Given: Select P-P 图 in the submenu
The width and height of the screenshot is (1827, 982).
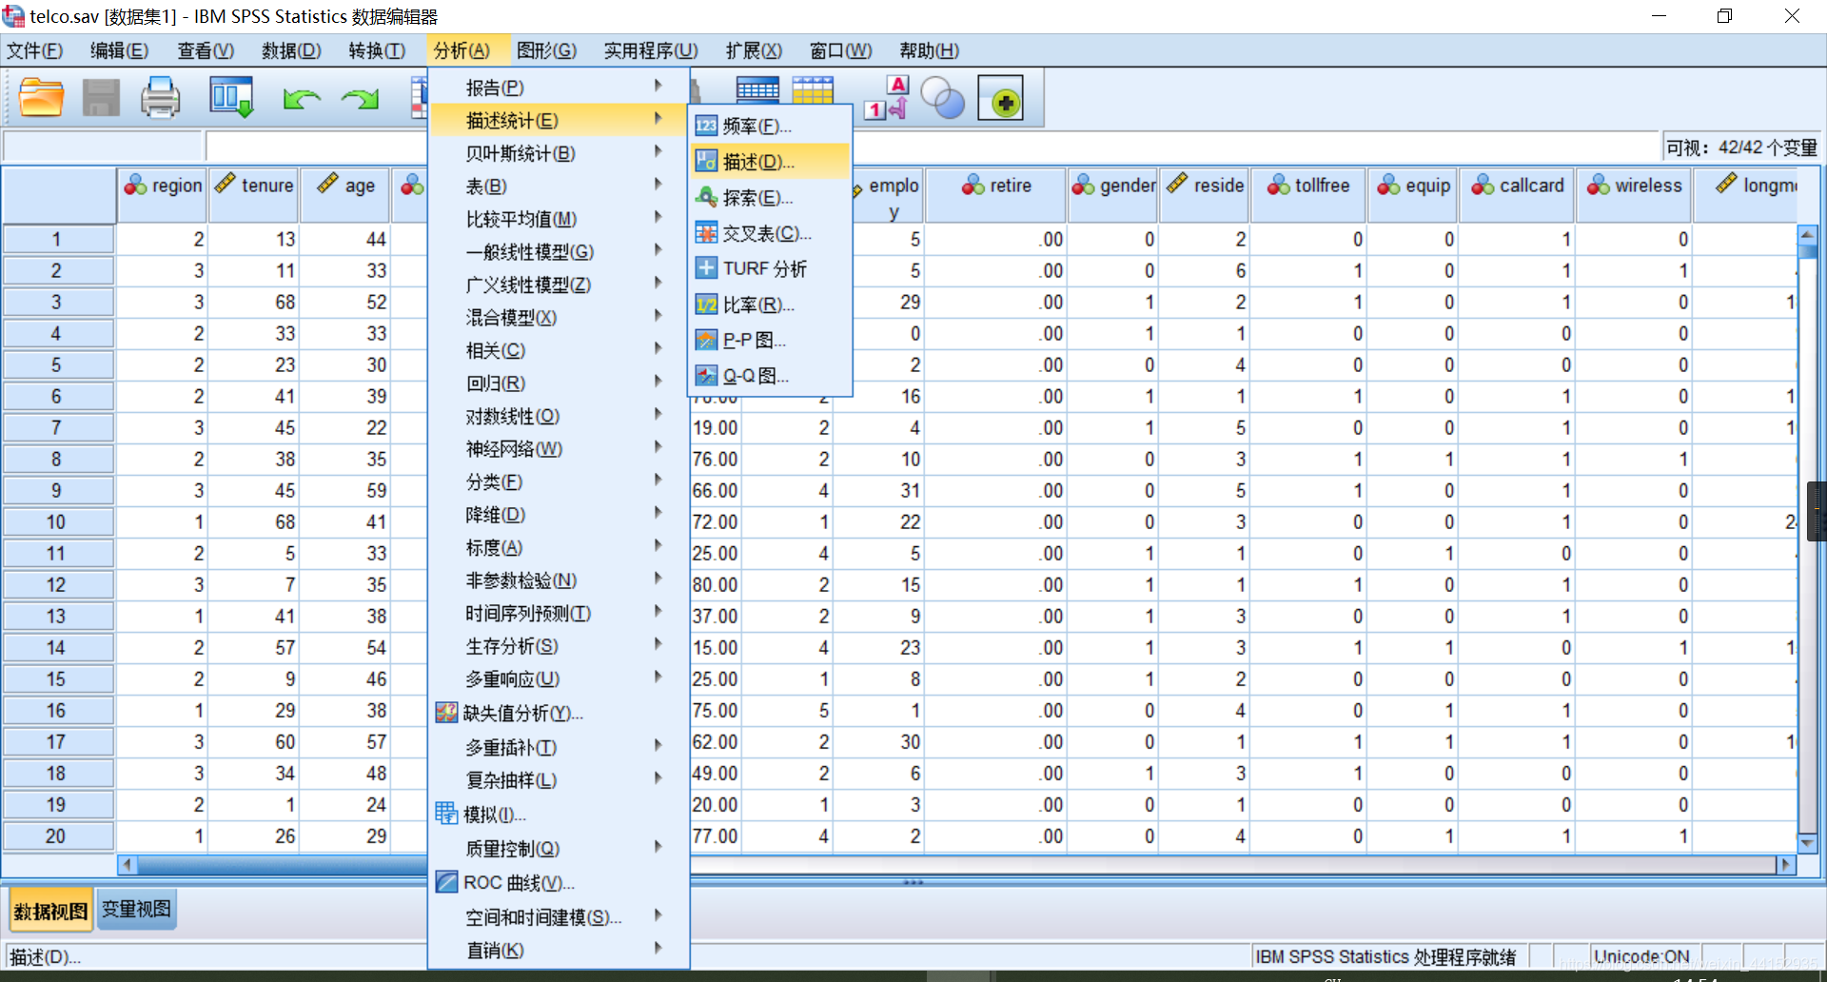Looking at the screenshot, I should tap(769, 340).
